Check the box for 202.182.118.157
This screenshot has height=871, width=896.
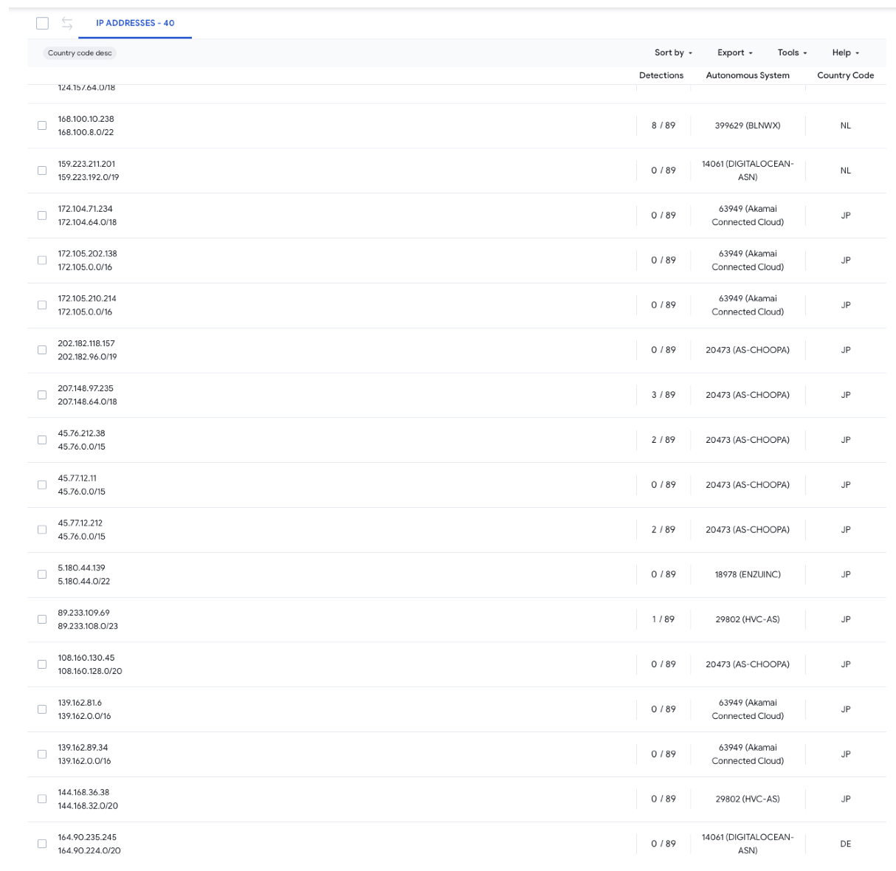(x=42, y=350)
